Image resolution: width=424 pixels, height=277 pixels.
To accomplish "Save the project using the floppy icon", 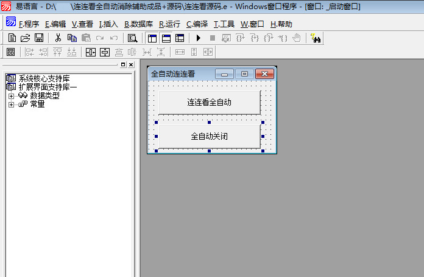I will (x=38, y=38).
